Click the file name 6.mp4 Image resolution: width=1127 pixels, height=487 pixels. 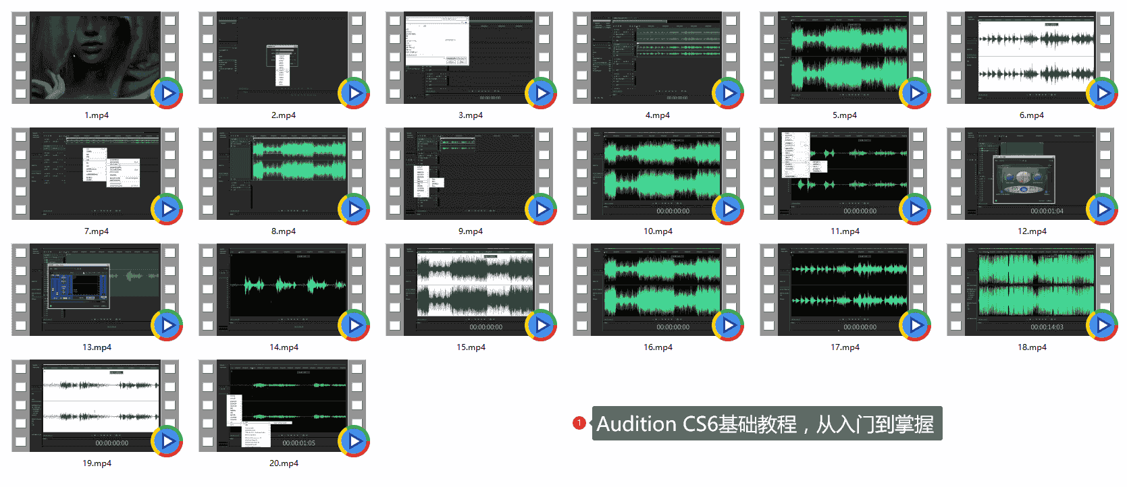click(x=1032, y=115)
